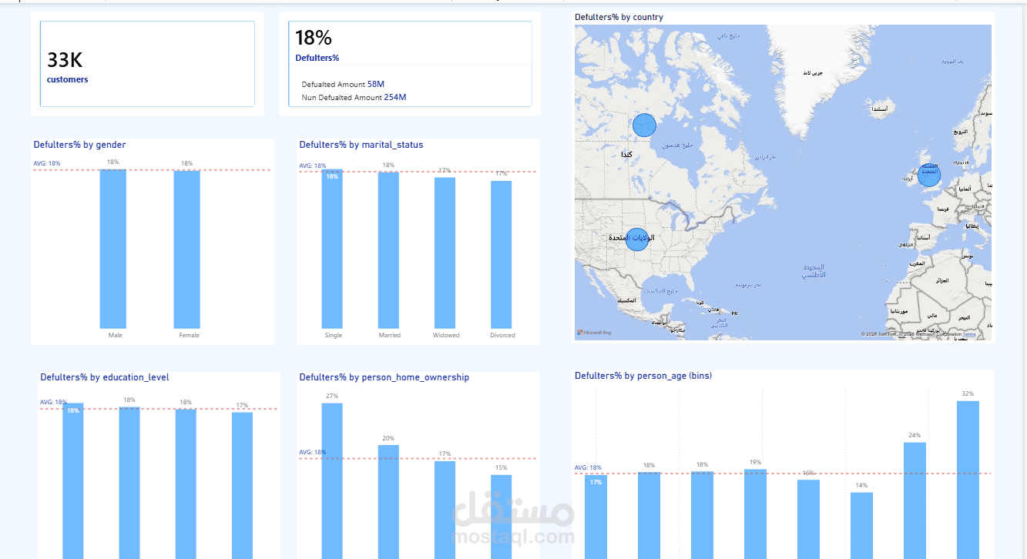Select the Divorced bar in marital_status chart
Viewport: 1027px width, 559px height.
click(x=501, y=255)
